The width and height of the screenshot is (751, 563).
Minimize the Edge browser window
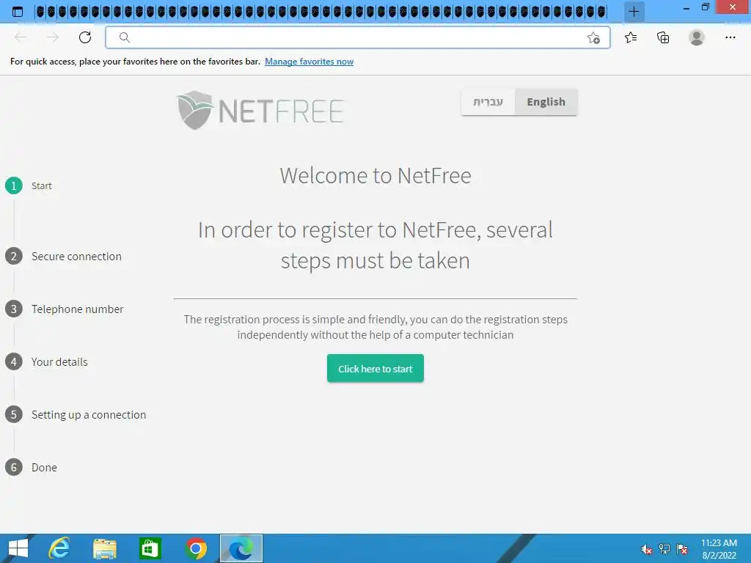point(686,7)
